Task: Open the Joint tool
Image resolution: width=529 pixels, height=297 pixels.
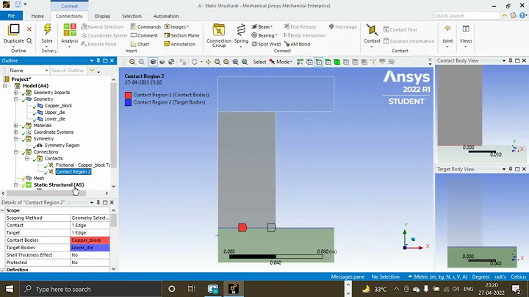Action: (x=447, y=29)
